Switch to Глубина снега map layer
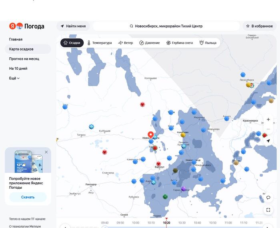280x228 pixels. tap(180, 43)
